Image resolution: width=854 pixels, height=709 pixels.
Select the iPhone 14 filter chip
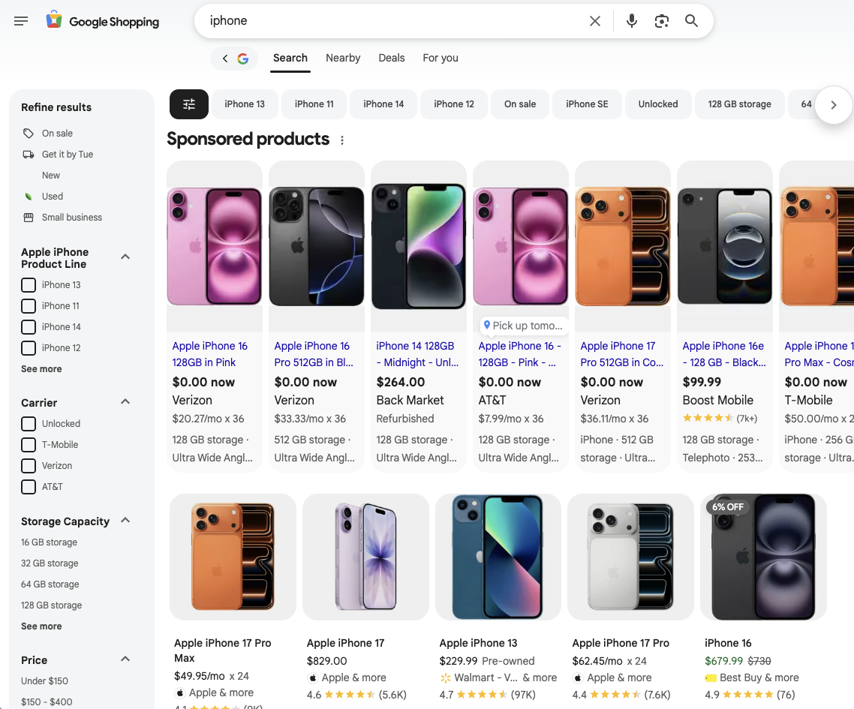(x=383, y=104)
